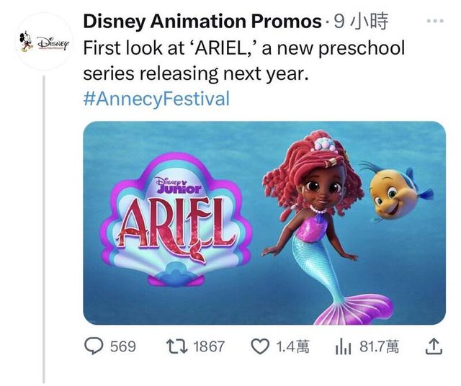
Task: Click the 1867 retweet count
Action: (x=210, y=347)
